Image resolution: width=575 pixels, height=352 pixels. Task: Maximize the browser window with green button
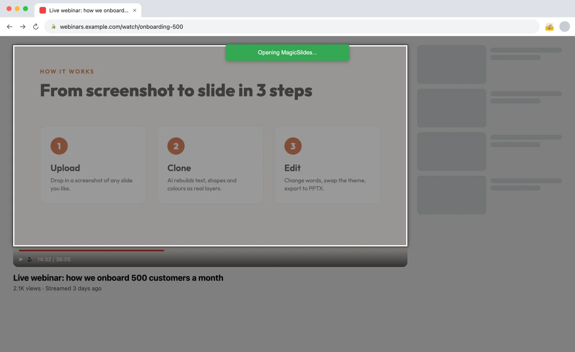(25, 9)
